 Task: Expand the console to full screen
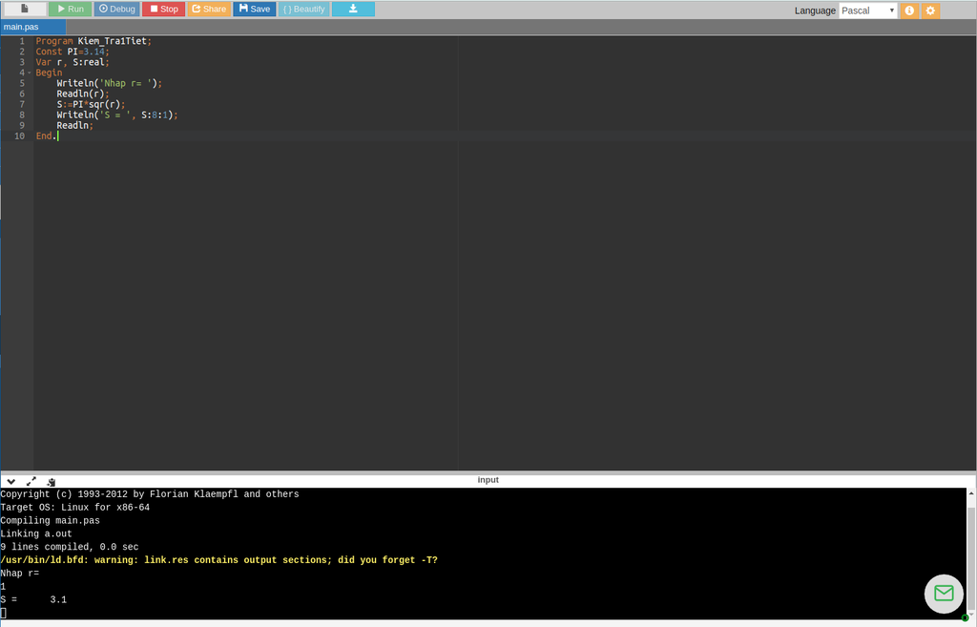[31, 481]
